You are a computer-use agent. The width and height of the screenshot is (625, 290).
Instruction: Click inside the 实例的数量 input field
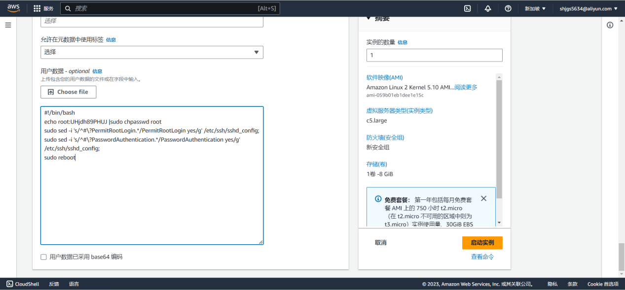pos(434,55)
